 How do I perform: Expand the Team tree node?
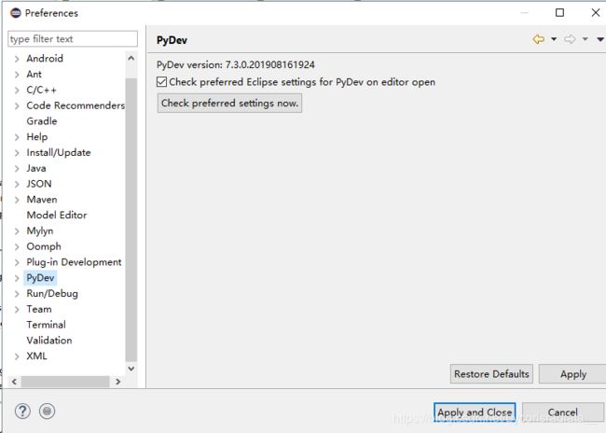(17, 309)
